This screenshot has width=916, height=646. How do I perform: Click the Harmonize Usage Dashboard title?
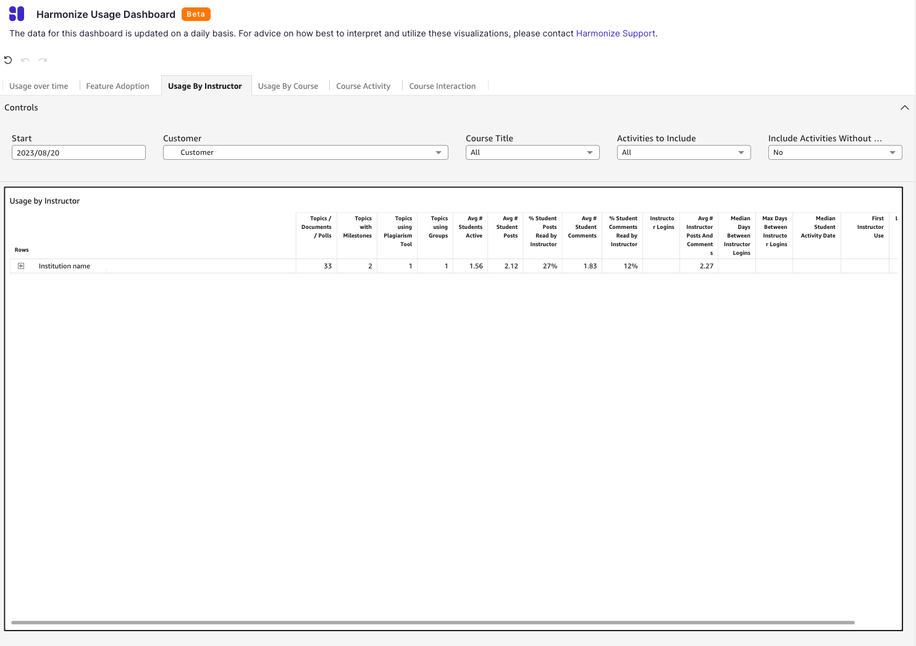tap(106, 14)
